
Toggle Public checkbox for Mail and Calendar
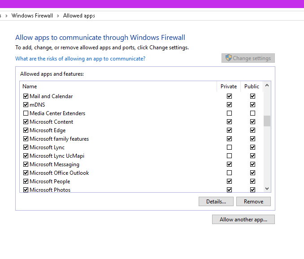pos(252,96)
